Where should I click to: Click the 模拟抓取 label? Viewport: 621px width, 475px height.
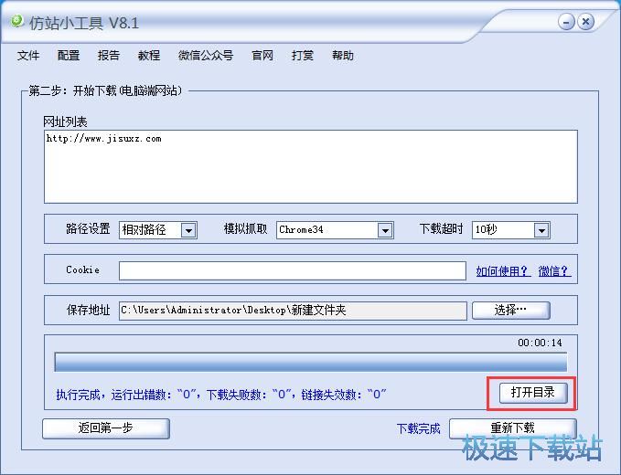[245, 229]
